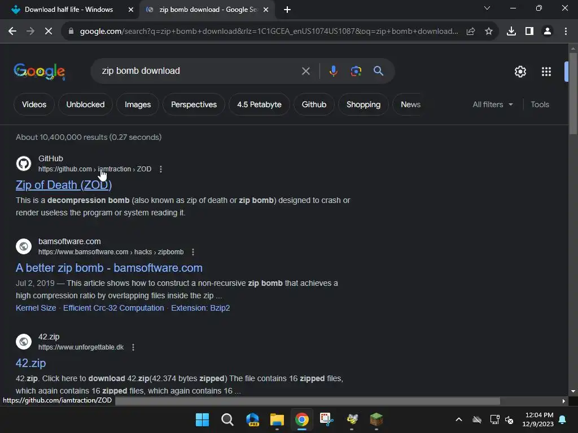Click the address bar URL
Image resolution: width=578 pixels, height=433 pixels.
point(269,32)
